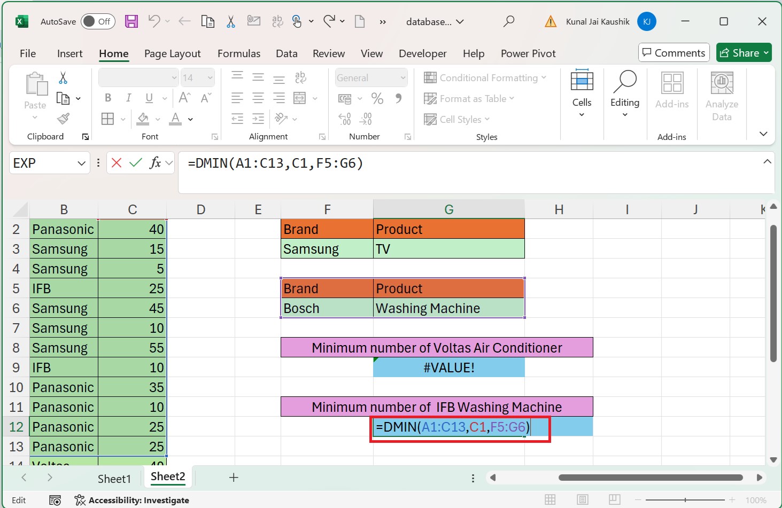
Task: Click the Wrap Text icon
Action: pyautogui.click(x=300, y=77)
